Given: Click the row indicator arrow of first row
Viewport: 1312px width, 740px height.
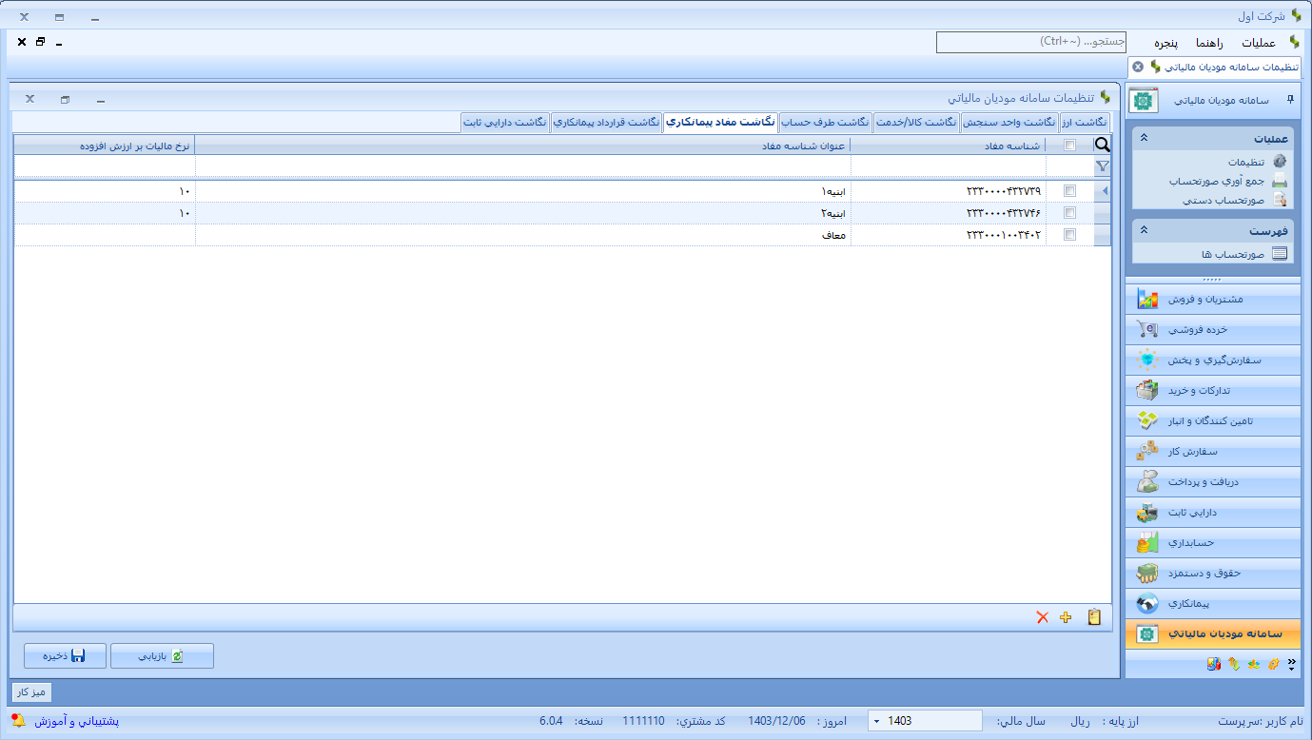Looking at the screenshot, I should pyautogui.click(x=1103, y=191).
